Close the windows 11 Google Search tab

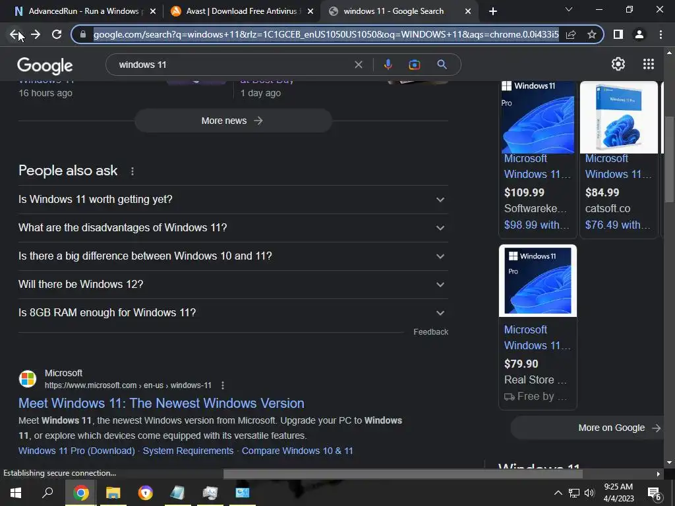click(468, 11)
